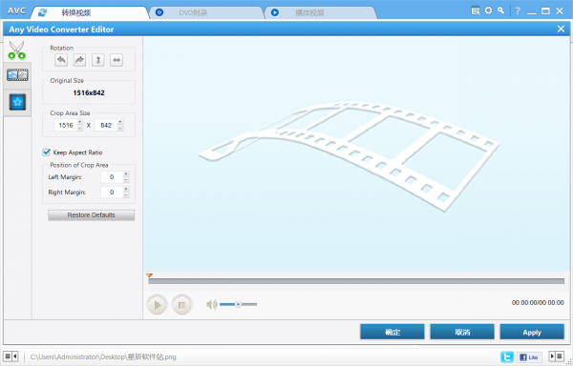Toggle left panel icon in status bar
Viewport: 573px width, 366px height.
(11, 356)
